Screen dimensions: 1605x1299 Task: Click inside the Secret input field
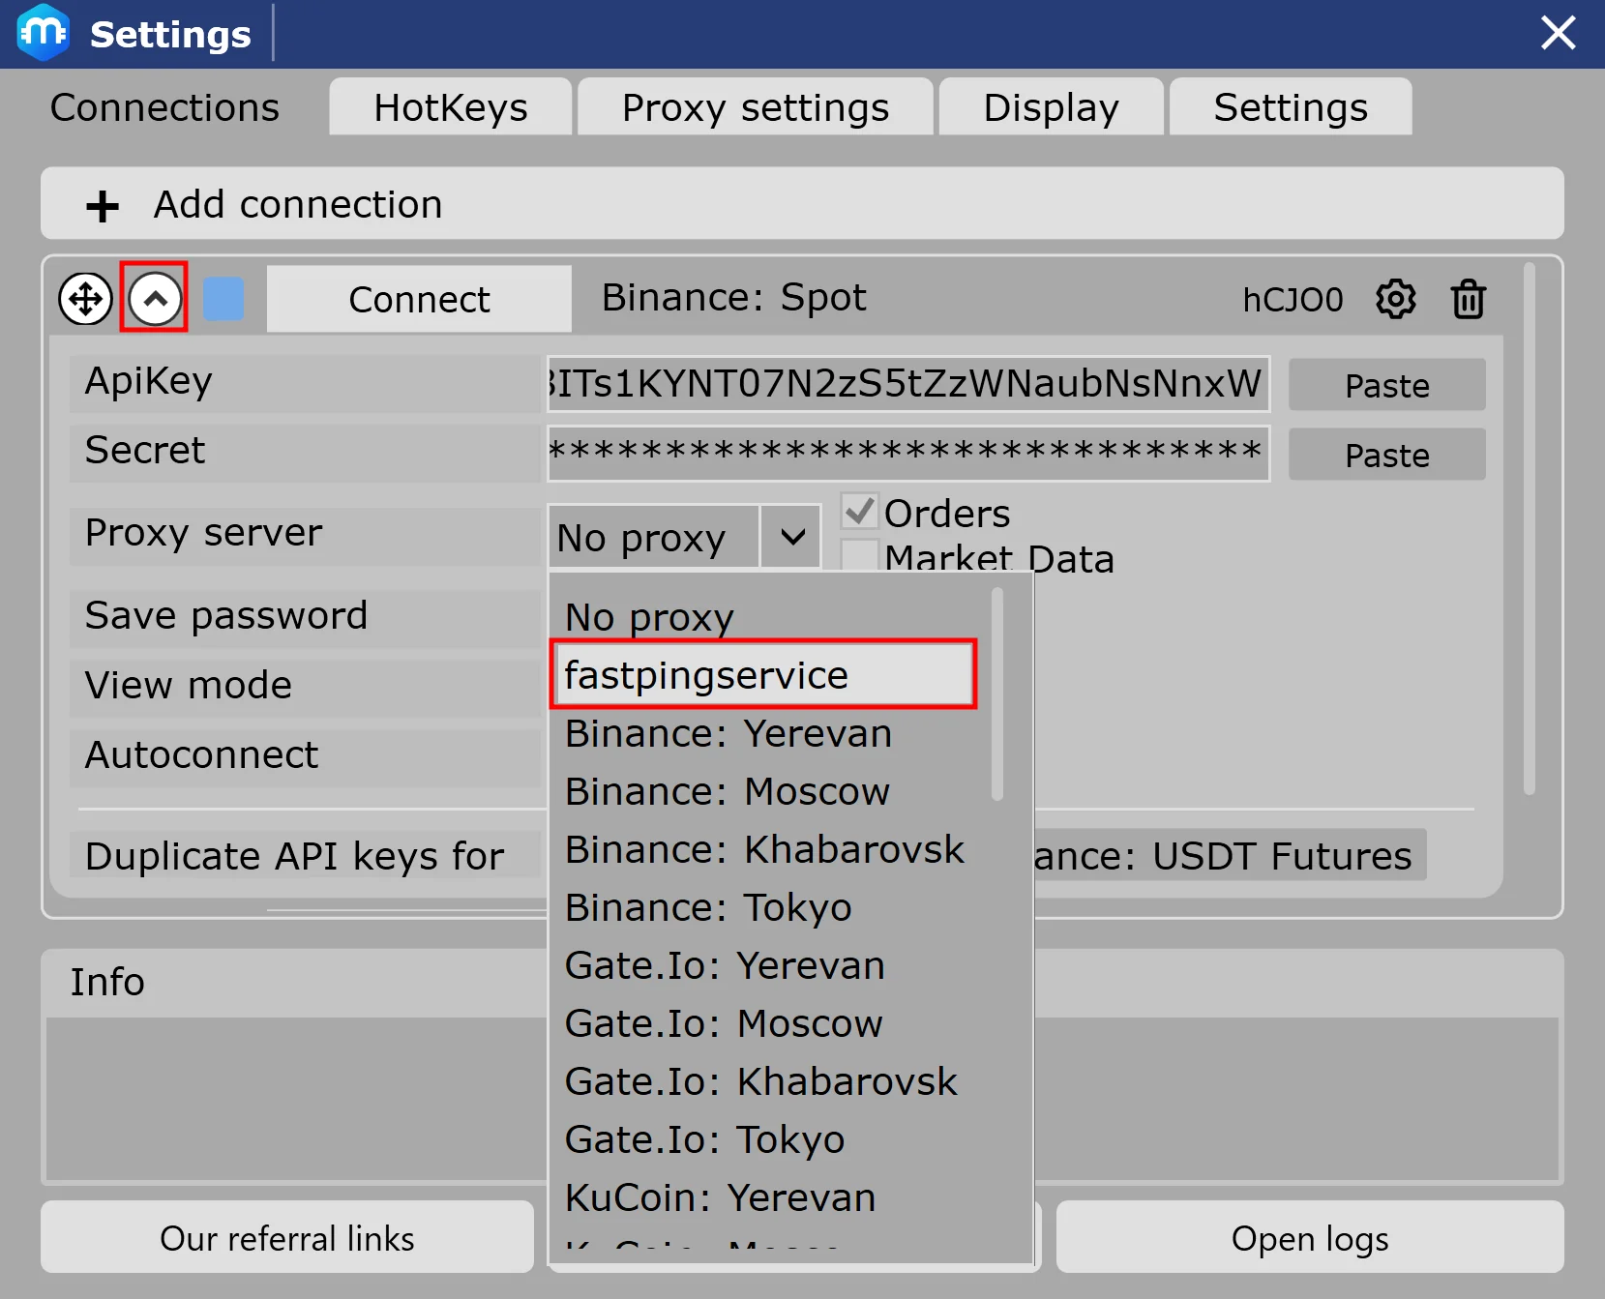pos(907,453)
